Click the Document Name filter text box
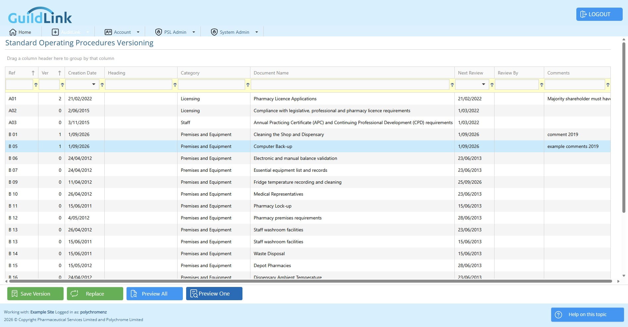This screenshot has width=628, height=327. coord(350,84)
